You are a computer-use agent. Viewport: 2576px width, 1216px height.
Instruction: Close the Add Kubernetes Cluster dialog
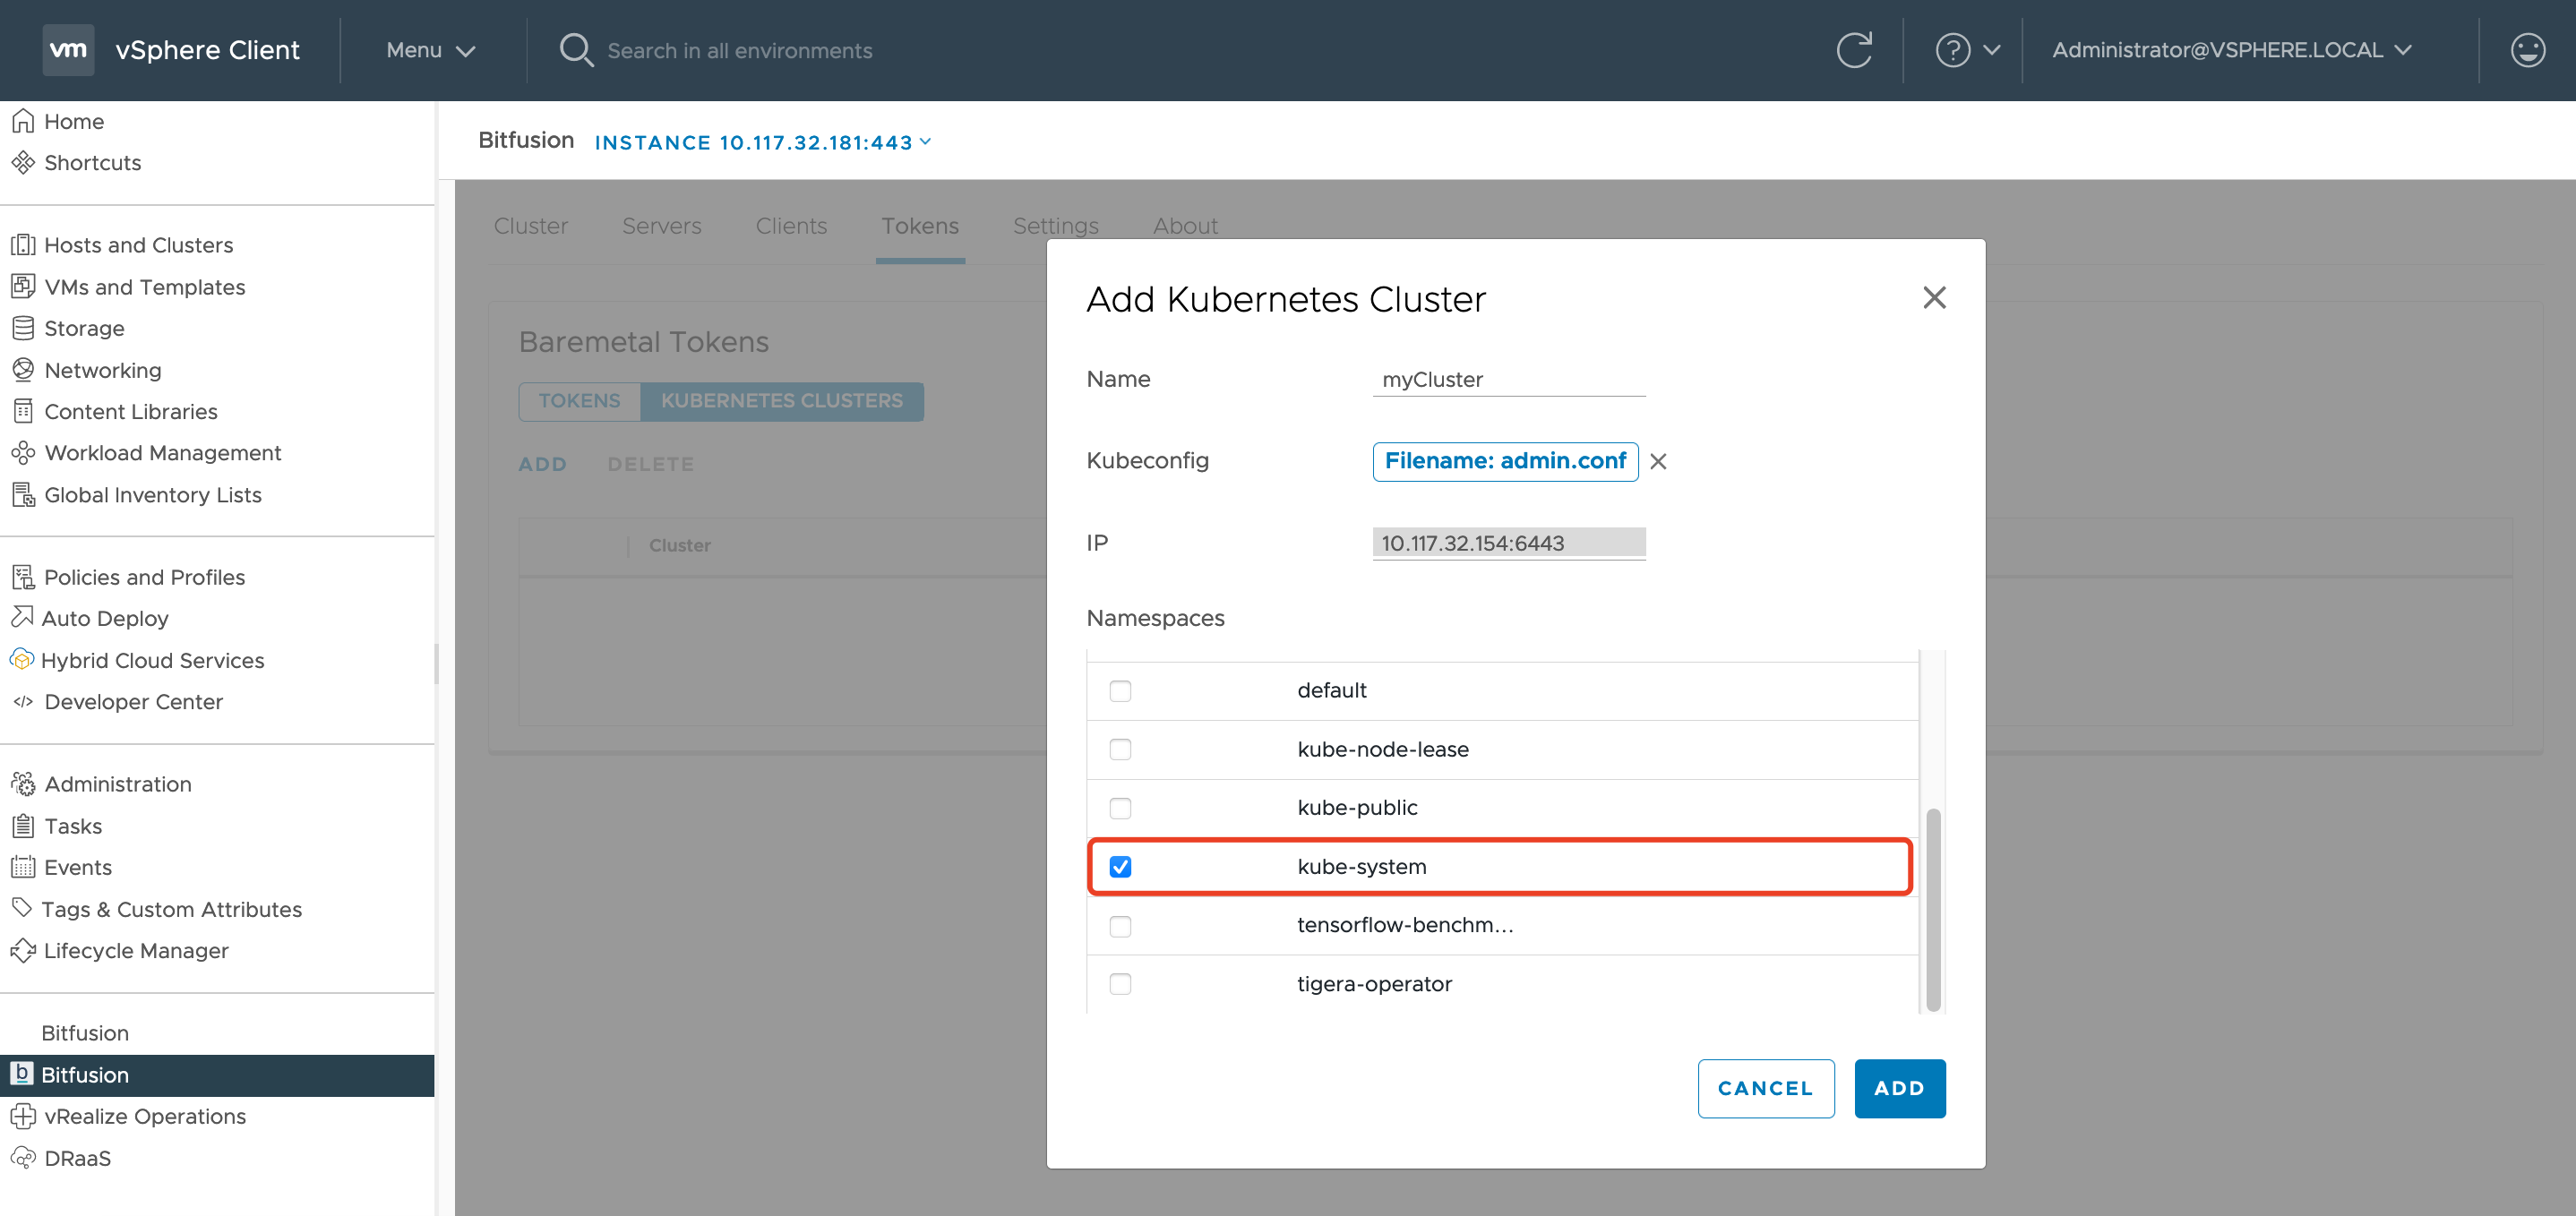pos(1934,297)
